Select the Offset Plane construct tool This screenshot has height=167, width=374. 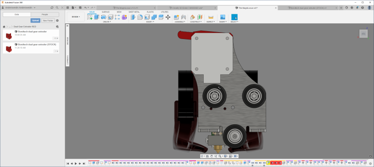(192, 17)
